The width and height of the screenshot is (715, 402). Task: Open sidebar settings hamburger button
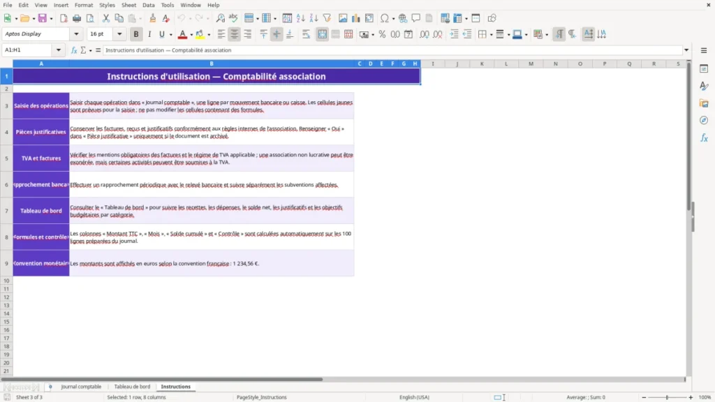tap(704, 50)
